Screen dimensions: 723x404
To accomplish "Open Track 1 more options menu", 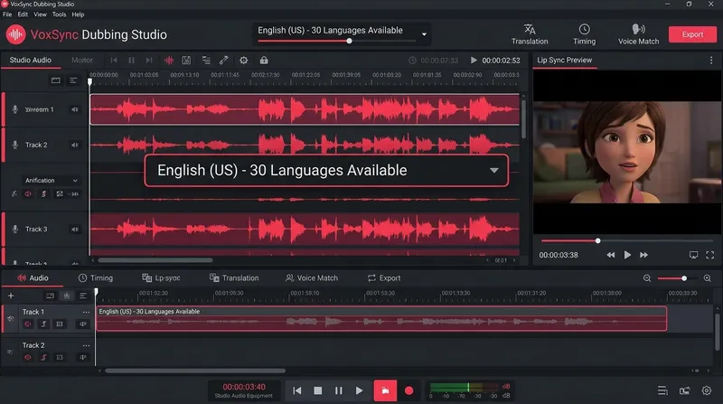I will (86, 312).
